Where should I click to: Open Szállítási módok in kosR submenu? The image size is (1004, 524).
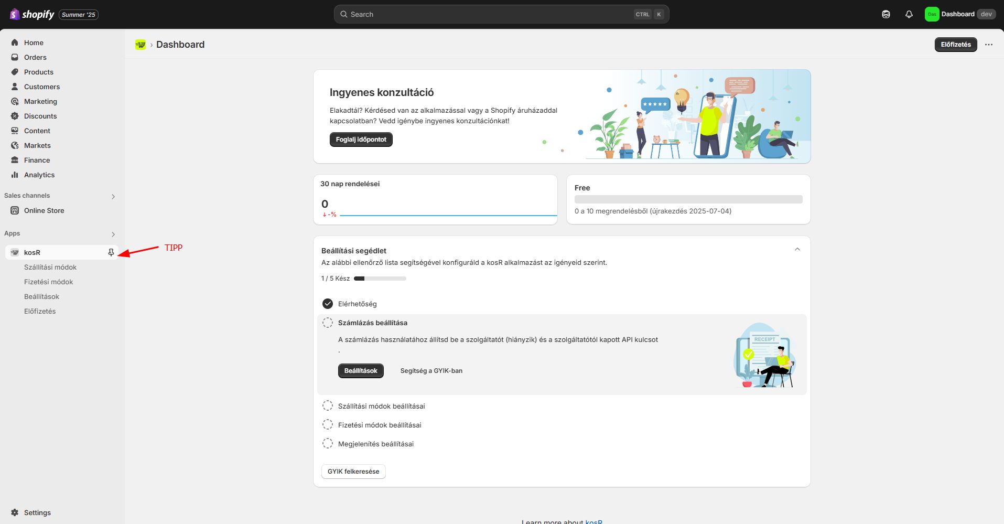50,267
